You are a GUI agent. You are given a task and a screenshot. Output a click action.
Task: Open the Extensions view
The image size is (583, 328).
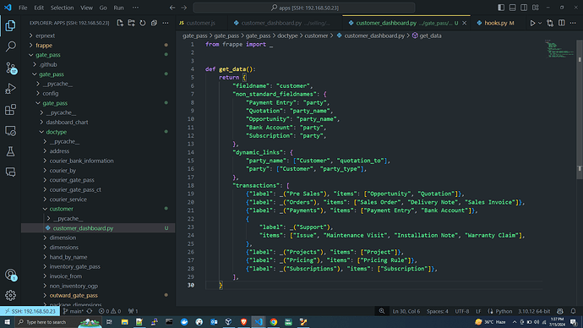point(10,110)
